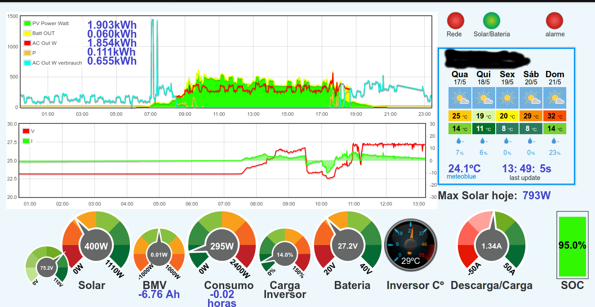Screen dimensions: 595x307
Task: Toggle the I series legend in voltage chart
Action: click(x=28, y=141)
